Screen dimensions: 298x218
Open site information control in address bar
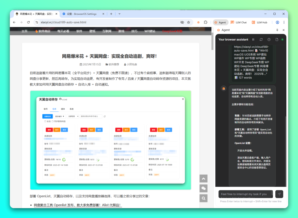(37, 22)
